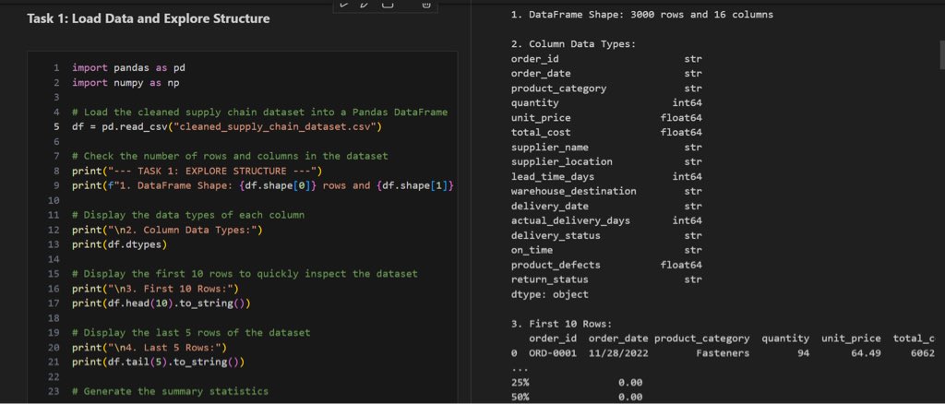Click the 'import pandas as pd' code line

[128, 68]
